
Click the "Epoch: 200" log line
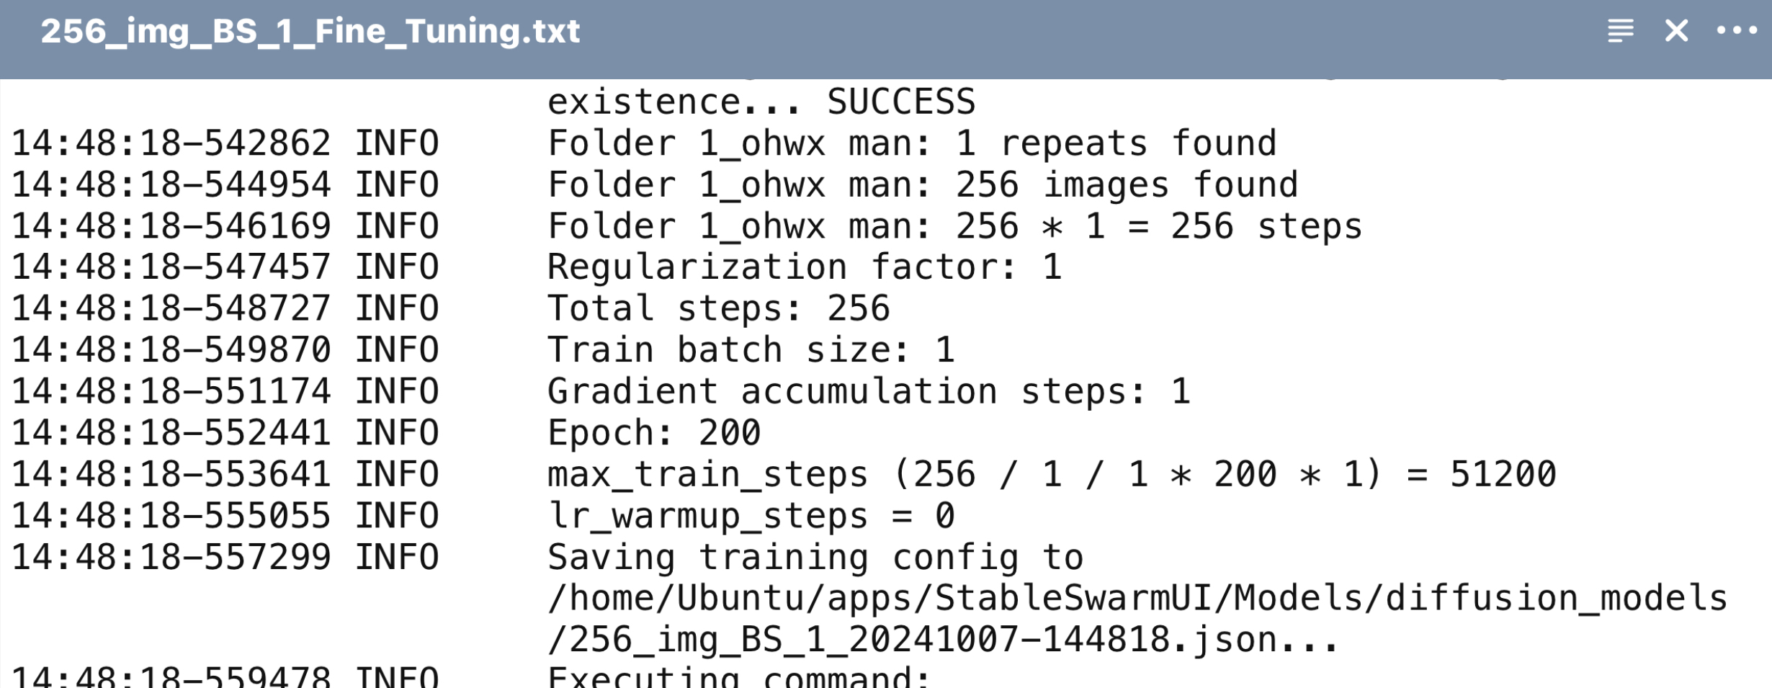click(x=653, y=433)
